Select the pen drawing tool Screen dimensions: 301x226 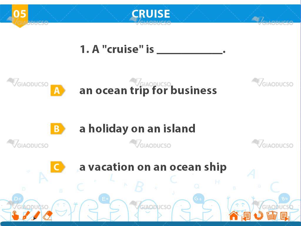coord(26,215)
